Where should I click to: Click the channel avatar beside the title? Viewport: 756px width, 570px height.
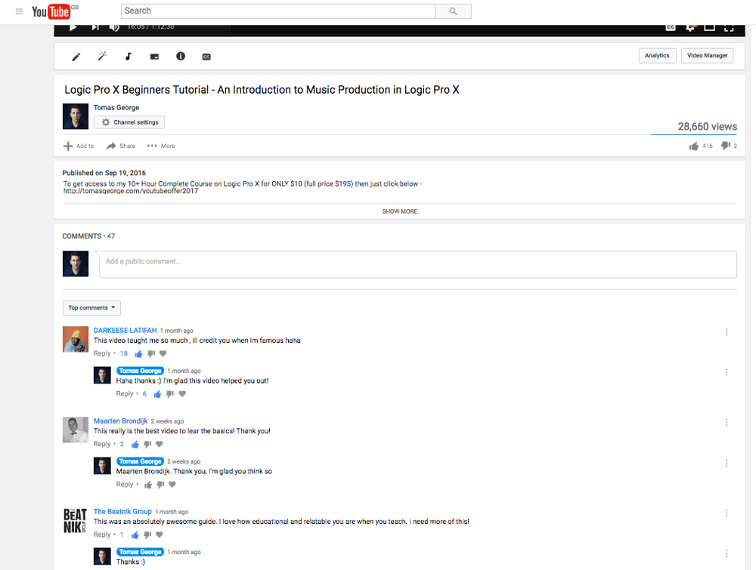75,116
